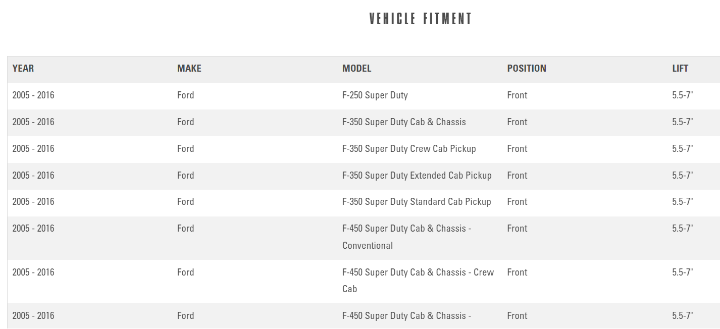Image resolution: width=720 pixels, height=329 pixels.
Task: Click the YEAR column header
Action: click(x=23, y=69)
